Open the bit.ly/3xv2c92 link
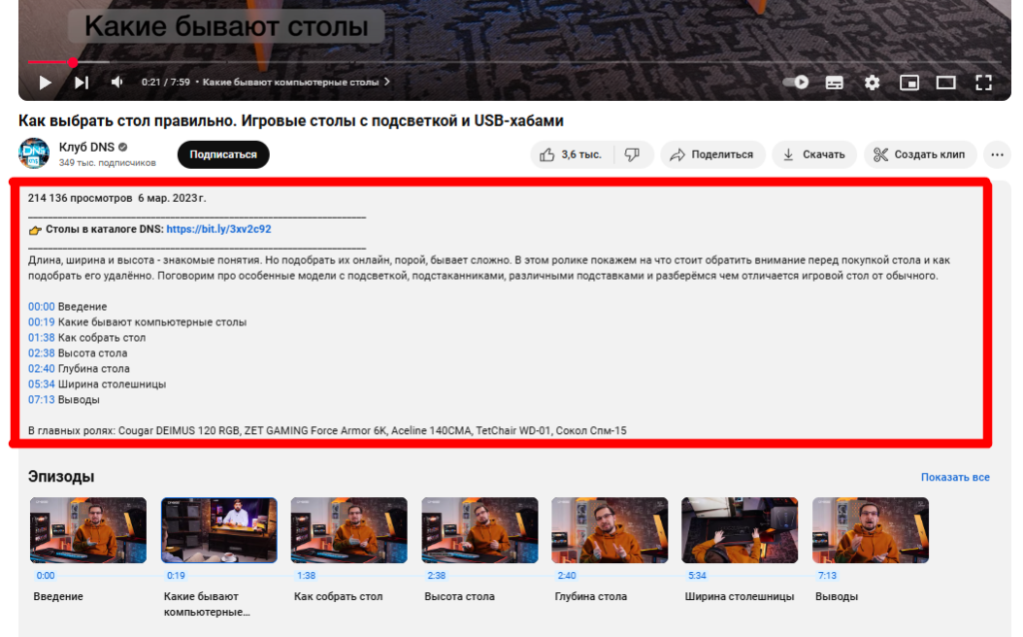The height and width of the screenshot is (637, 1023). [219, 229]
